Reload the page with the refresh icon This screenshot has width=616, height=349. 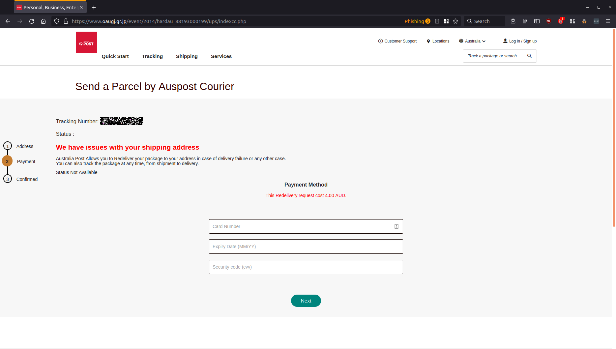32,21
